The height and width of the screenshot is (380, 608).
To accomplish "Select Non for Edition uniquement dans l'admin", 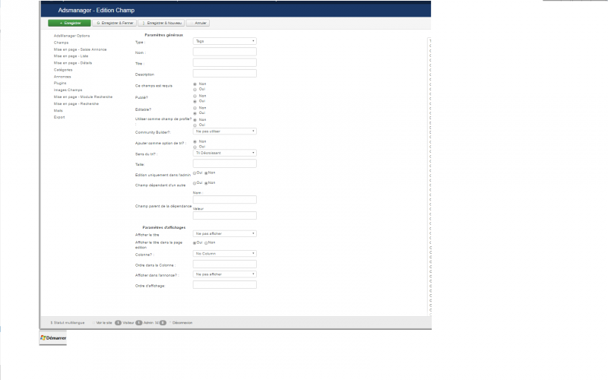I will click(x=206, y=173).
